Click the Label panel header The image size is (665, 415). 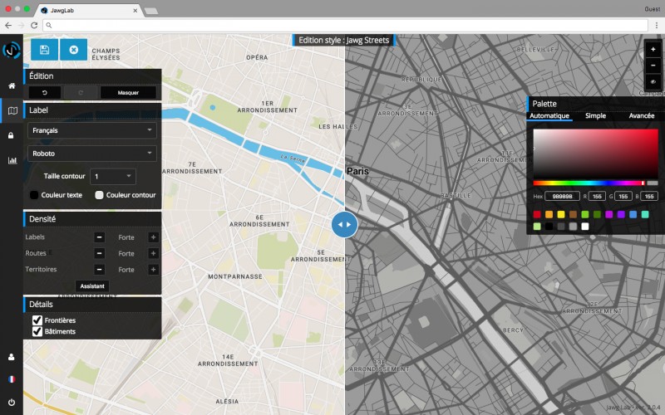(x=92, y=110)
